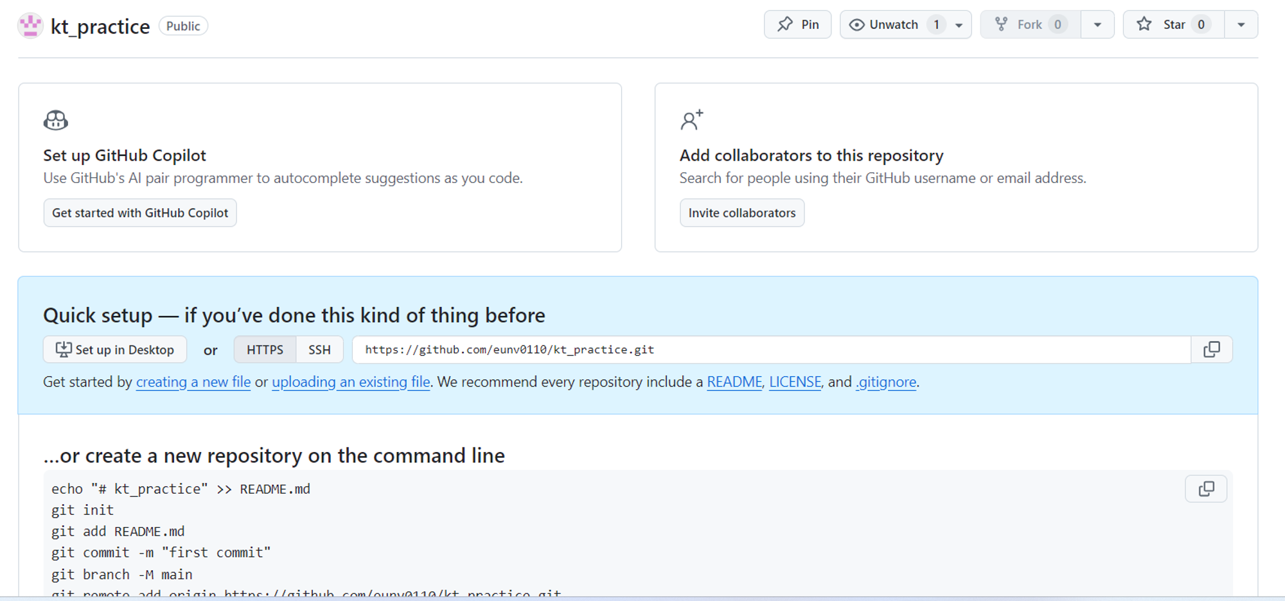The image size is (1285, 601).
Task: Click the fork icon on Fork button
Action: point(1001,24)
